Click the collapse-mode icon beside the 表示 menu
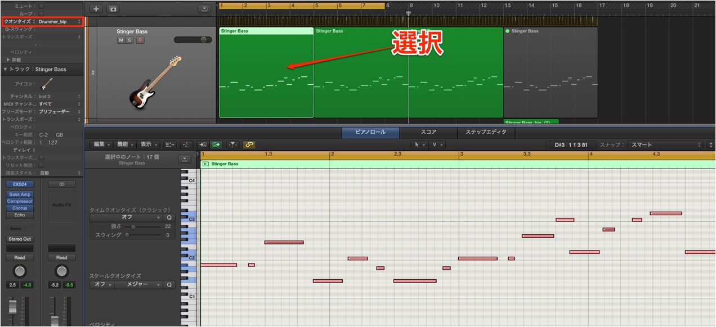 [x=170, y=145]
